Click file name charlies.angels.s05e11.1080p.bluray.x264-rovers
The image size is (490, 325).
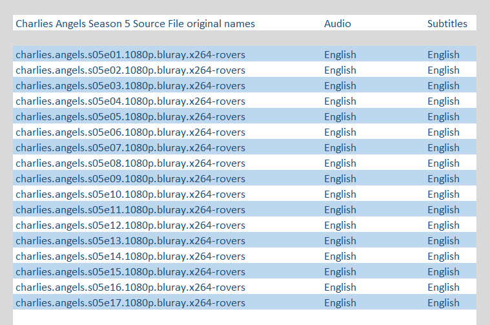(130, 210)
